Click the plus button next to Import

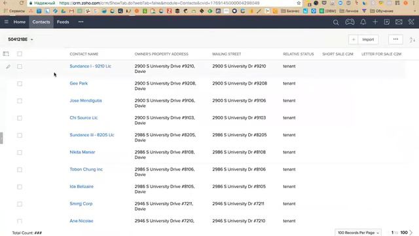click(x=354, y=39)
